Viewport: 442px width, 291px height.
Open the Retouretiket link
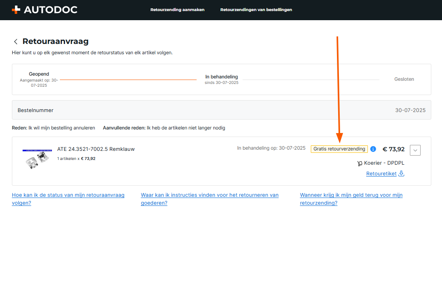point(381,173)
